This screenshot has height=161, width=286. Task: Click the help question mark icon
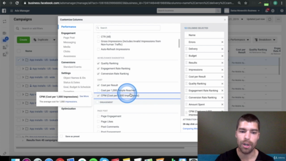[282, 11]
